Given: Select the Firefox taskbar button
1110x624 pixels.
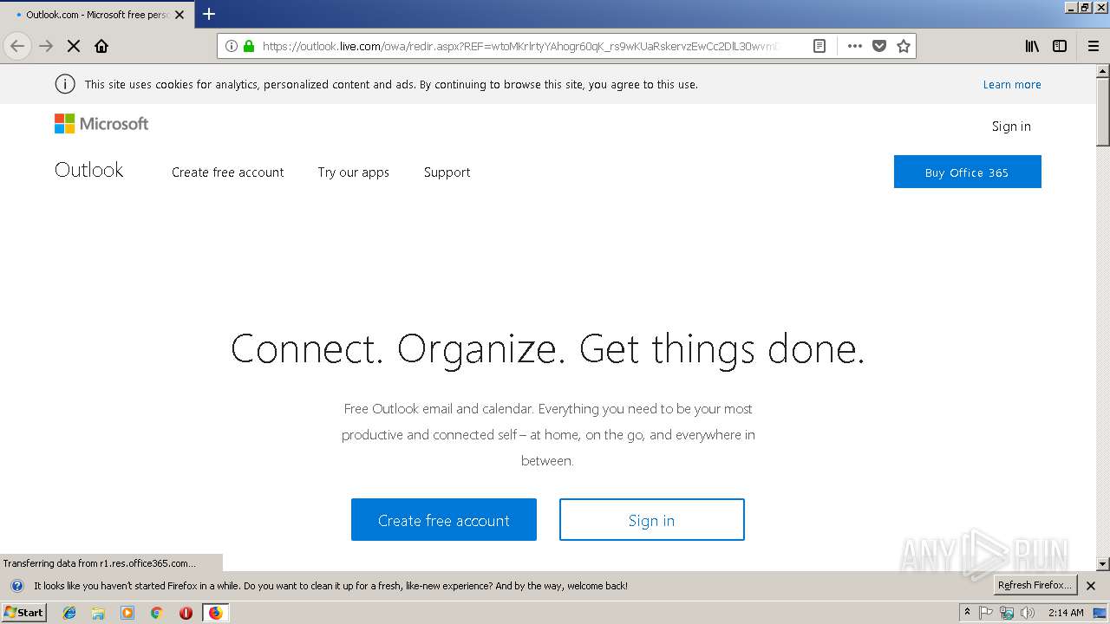Looking at the screenshot, I should click(215, 613).
